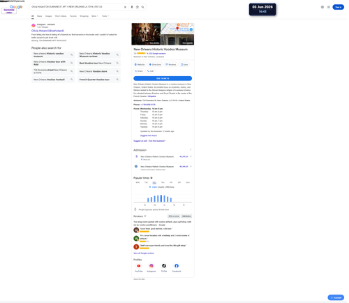Open reviewer avatar for 'small location with a hallway' review
349x303 pixels.
pyautogui.click(x=136, y=238)
